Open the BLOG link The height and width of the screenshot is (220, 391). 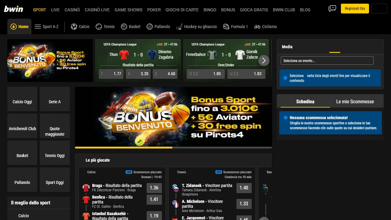pyautogui.click(x=305, y=10)
